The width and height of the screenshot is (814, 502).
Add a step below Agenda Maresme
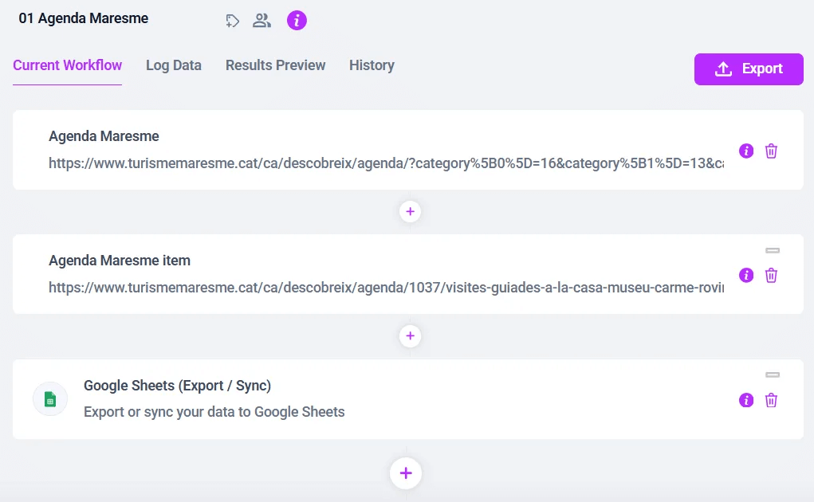(410, 211)
